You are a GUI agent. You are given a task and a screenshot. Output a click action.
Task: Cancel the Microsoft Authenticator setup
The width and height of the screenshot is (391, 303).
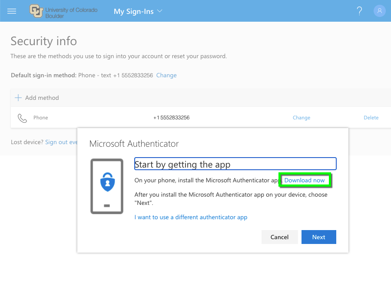(279, 237)
